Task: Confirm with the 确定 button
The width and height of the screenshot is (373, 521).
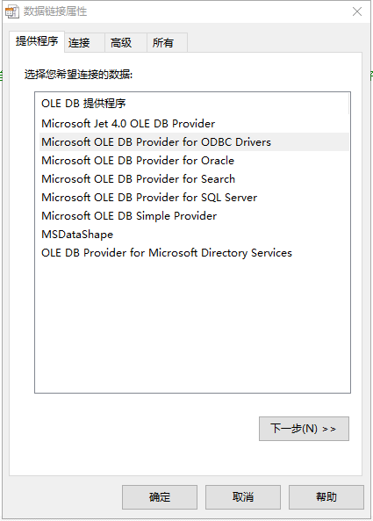Action: [x=160, y=497]
